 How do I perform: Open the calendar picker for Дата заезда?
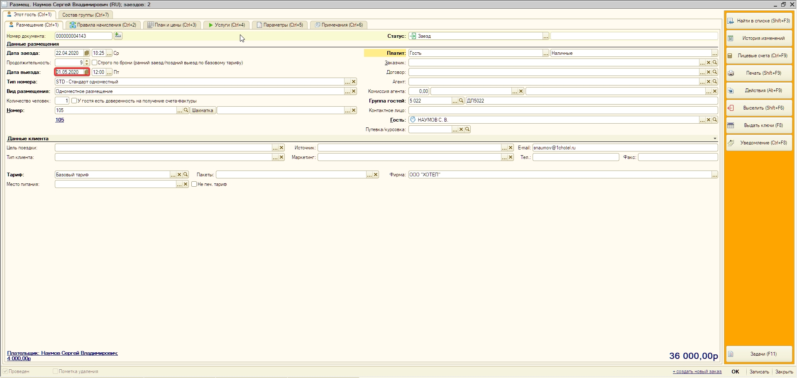(x=86, y=53)
